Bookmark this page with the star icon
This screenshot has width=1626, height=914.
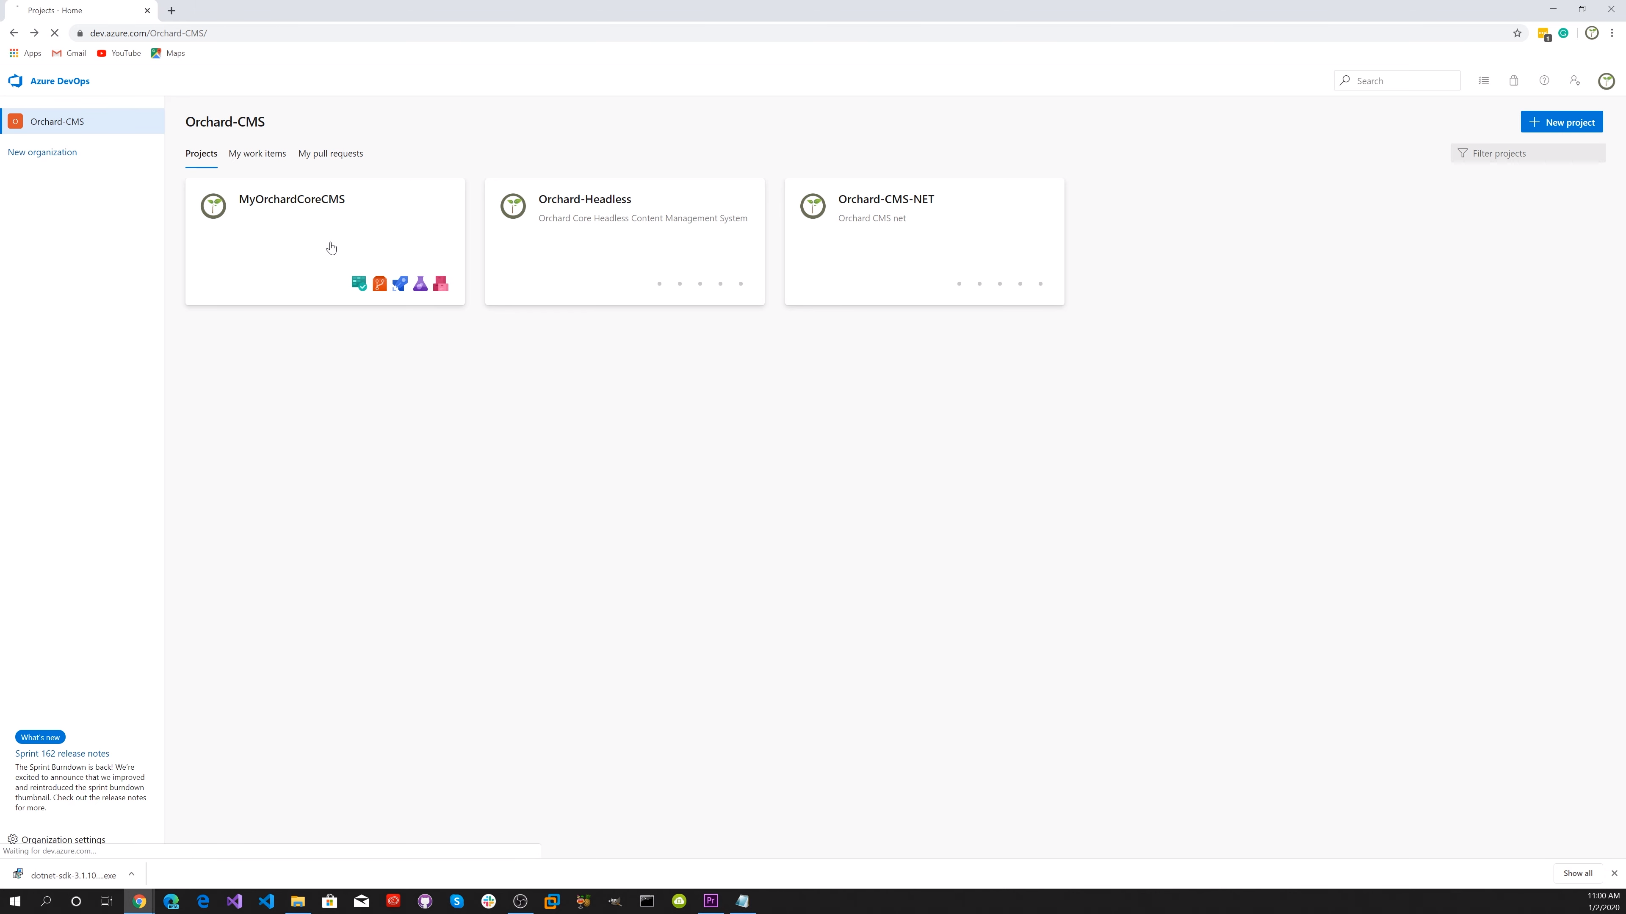point(1518,33)
